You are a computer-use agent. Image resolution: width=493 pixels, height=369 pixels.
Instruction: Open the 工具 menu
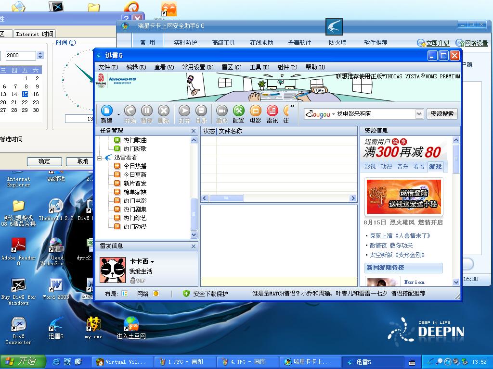tap(259, 67)
